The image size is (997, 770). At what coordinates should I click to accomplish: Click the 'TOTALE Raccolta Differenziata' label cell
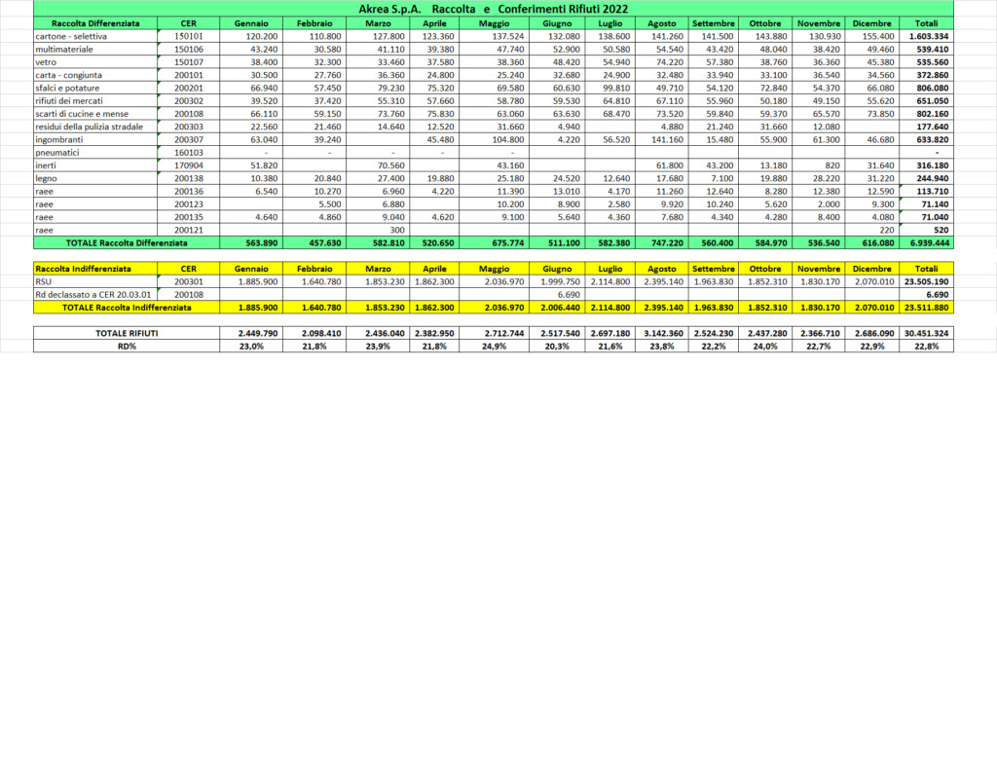[127, 242]
